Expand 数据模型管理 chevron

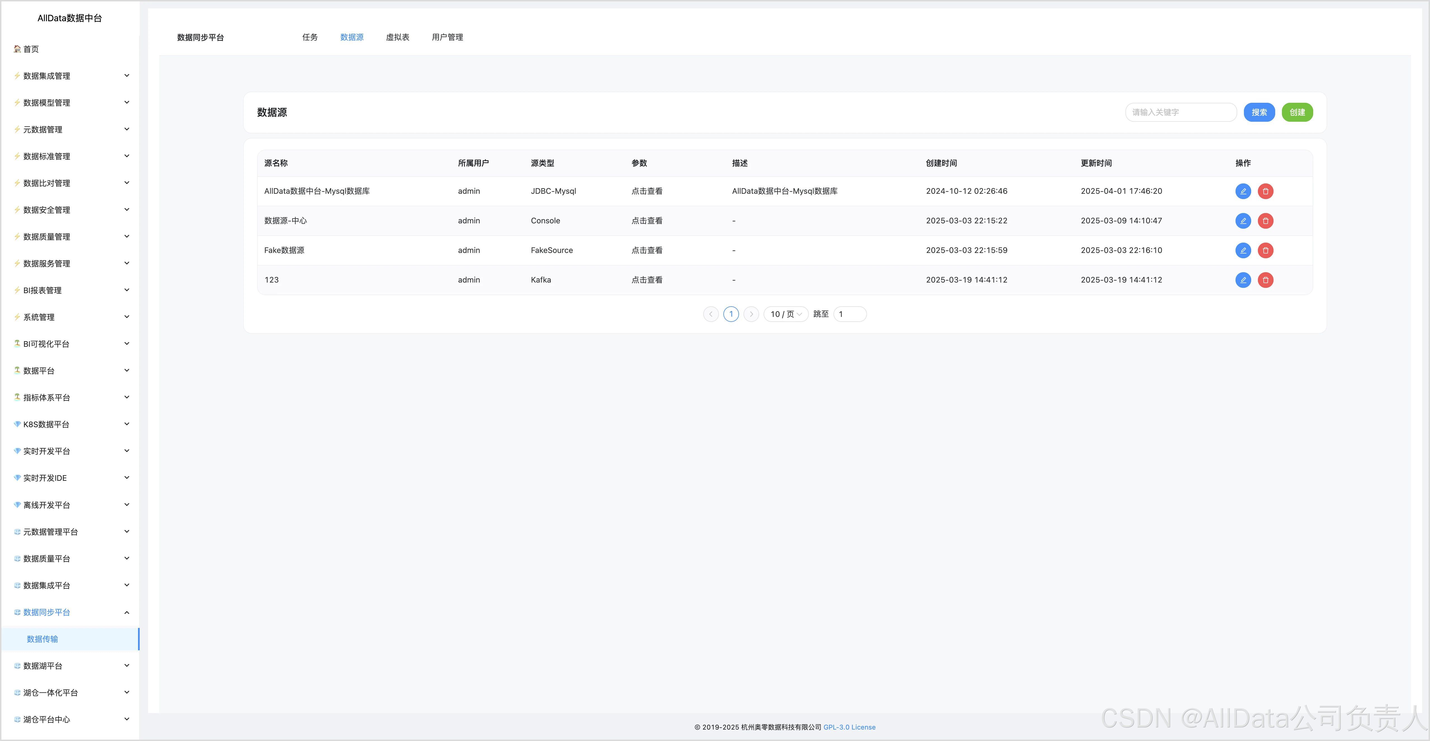coord(127,102)
